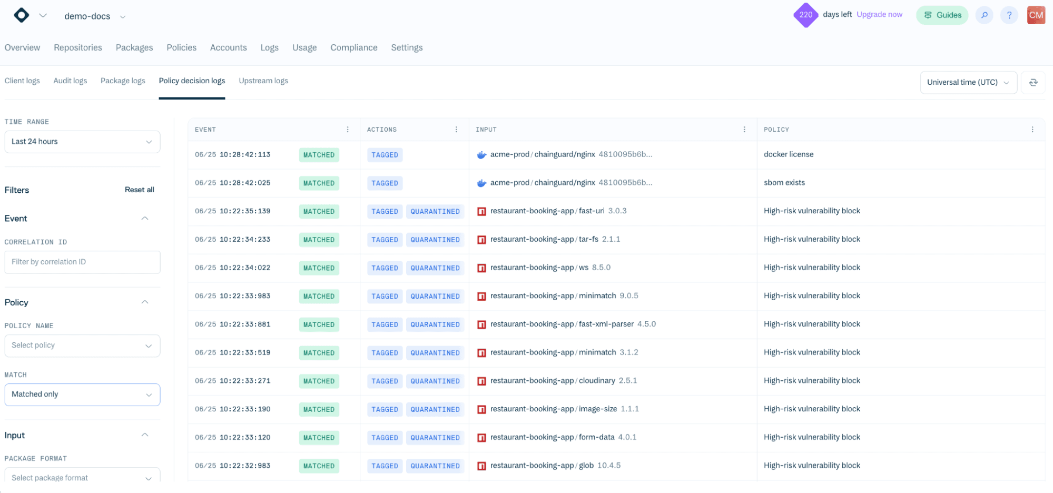The width and height of the screenshot is (1053, 493).
Task: Collapse the Policy filter section
Action: 145,302
